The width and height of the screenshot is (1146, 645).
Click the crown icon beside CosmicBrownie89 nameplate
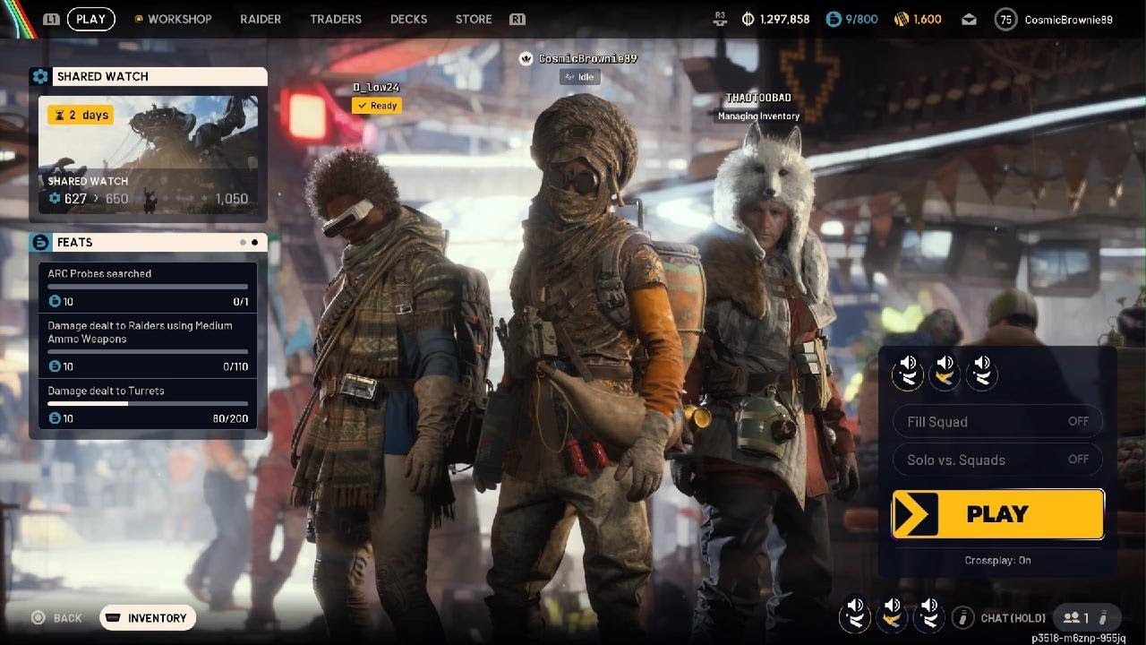526,58
